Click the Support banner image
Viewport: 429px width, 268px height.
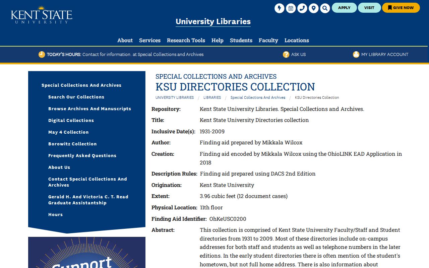coord(87,252)
